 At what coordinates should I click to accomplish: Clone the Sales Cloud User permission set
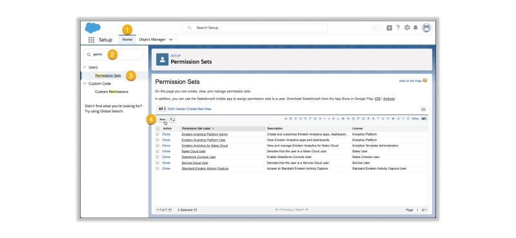tap(166, 151)
